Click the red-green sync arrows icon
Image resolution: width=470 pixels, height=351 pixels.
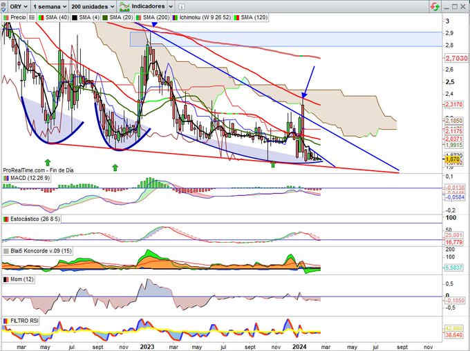coord(435,7)
